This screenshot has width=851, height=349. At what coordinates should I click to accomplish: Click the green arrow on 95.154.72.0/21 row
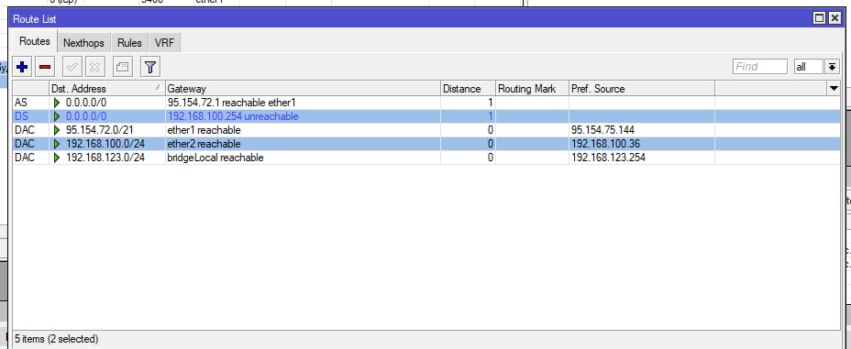57,130
